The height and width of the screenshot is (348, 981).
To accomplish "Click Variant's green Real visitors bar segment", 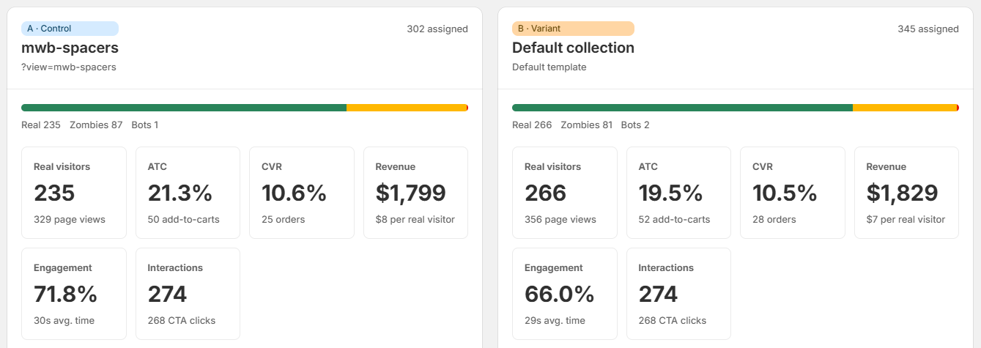I will (x=682, y=108).
